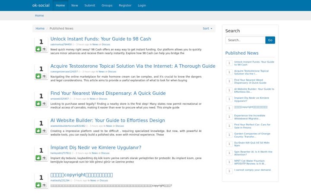
Task: Click the small icon after username harleyodmj737611
Action: tap(73, 153)
